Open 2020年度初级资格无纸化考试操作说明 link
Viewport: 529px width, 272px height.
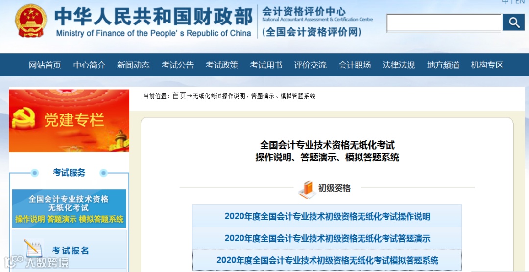pos(327,216)
